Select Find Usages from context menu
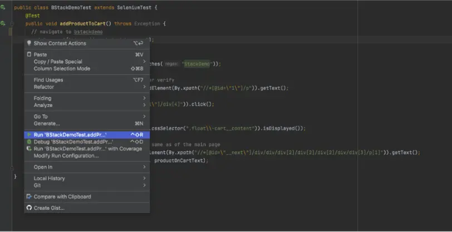 [x=48, y=80]
